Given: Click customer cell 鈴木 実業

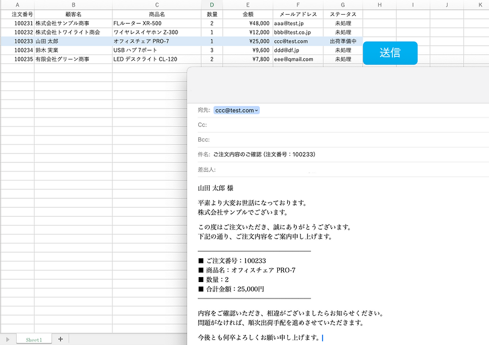Looking at the screenshot, I should coord(73,50).
